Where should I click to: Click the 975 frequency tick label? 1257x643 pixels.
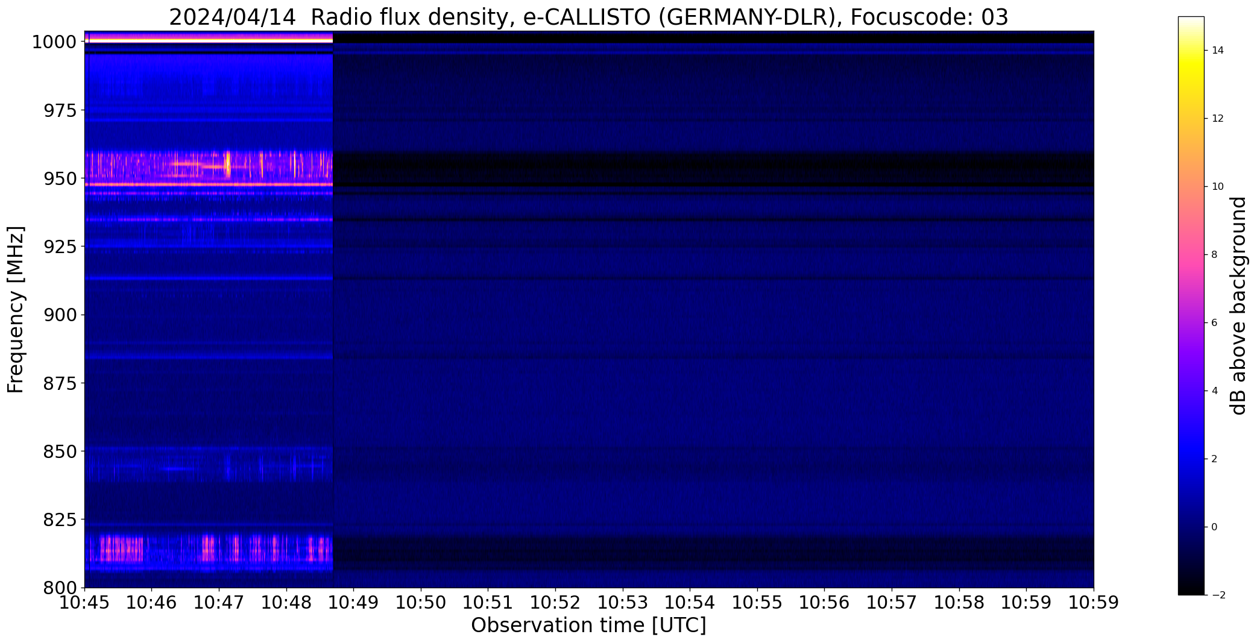[x=60, y=110]
